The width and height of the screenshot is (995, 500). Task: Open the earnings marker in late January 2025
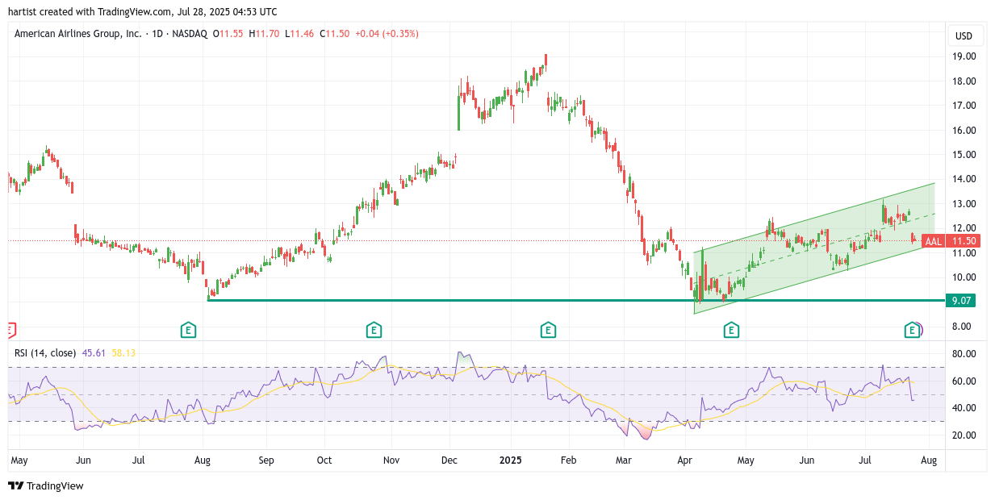tap(548, 329)
